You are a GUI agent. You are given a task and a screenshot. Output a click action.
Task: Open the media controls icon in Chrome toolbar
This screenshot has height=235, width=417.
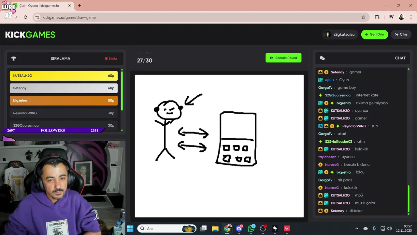[391, 17]
